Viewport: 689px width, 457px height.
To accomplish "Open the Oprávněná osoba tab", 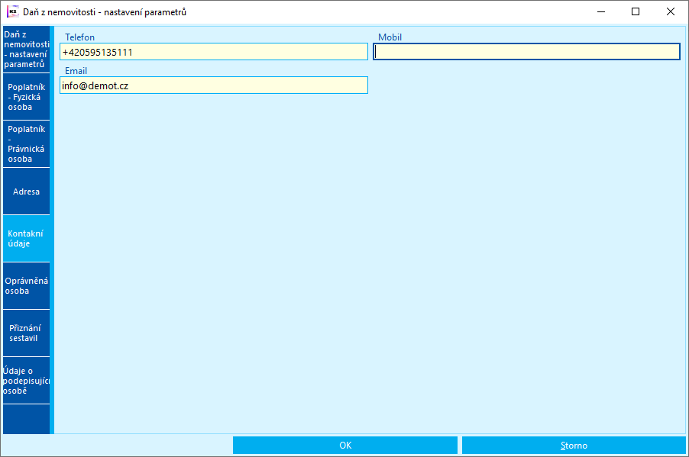I will pos(27,286).
